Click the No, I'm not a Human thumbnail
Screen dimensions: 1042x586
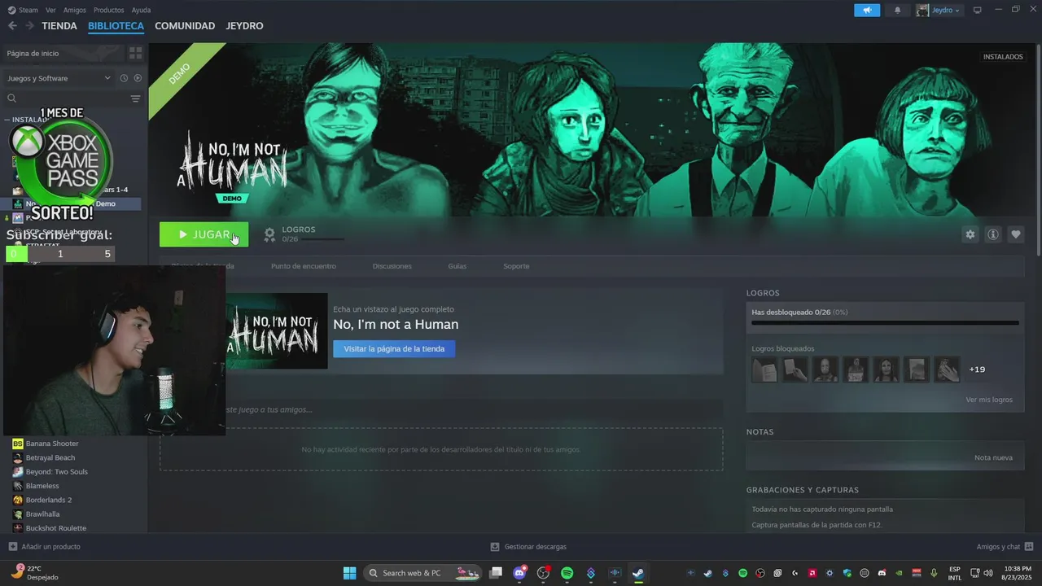tap(277, 330)
